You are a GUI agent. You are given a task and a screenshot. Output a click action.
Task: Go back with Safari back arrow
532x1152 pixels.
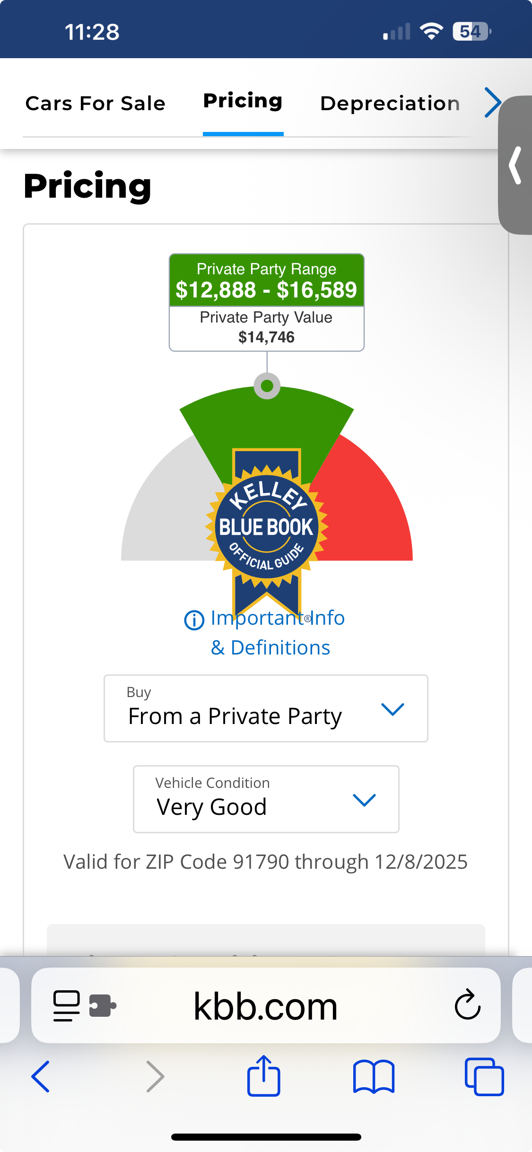tap(41, 1076)
